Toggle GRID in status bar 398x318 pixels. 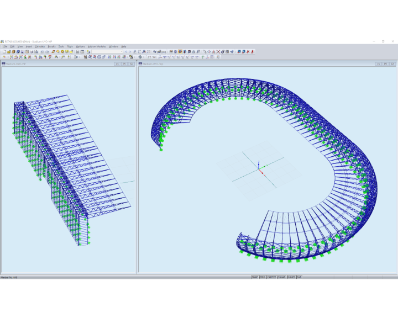pos(262,277)
